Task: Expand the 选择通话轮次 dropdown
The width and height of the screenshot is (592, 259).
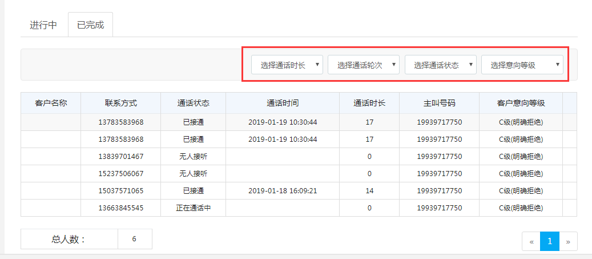Action: 364,65
